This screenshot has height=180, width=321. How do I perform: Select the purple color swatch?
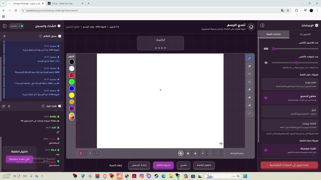(x=72, y=108)
